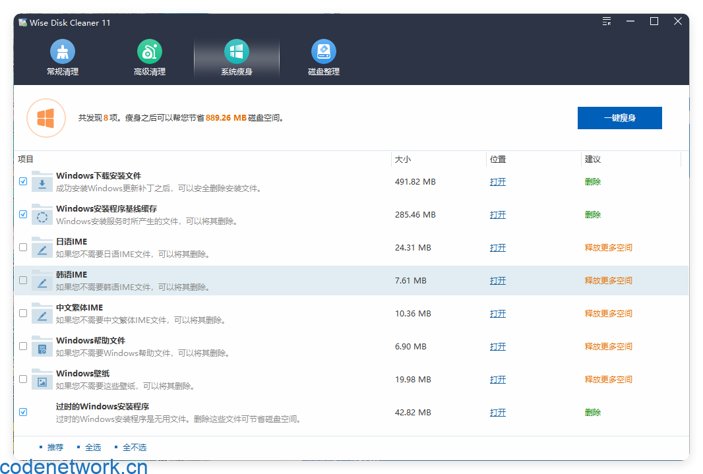This screenshot has width=703, height=474.
Task: Switch to the 磁盘整理 tab label
Action: tap(323, 72)
